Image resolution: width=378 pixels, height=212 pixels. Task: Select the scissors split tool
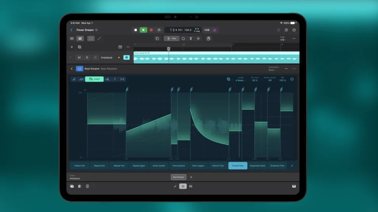click(191, 38)
